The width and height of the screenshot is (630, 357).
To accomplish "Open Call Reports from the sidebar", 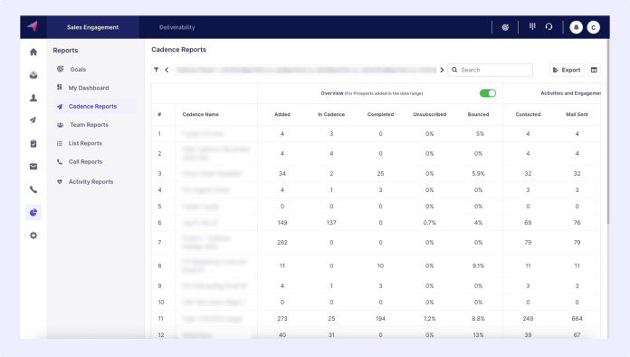I will click(x=86, y=161).
